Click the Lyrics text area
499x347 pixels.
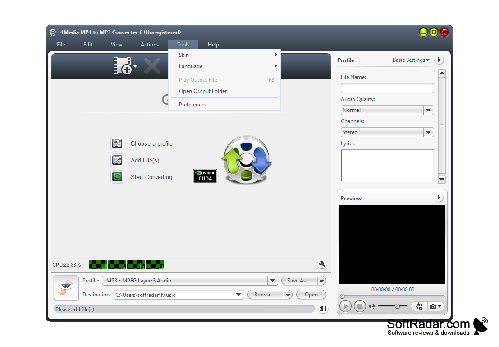point(387,165)
